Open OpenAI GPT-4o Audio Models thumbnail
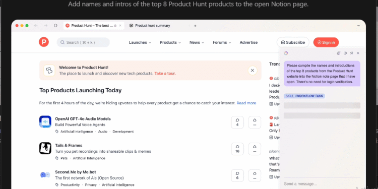This screenshot has height=189, width=378. click(45, 122)
